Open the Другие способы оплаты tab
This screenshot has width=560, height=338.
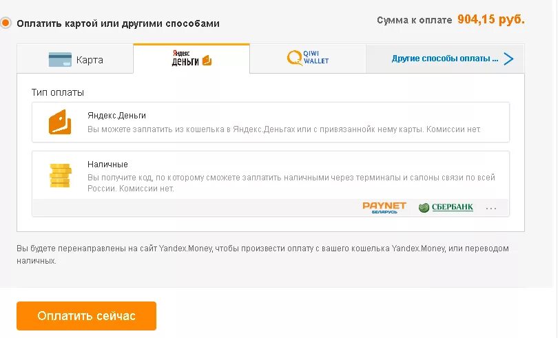click(x=445, y=59)
